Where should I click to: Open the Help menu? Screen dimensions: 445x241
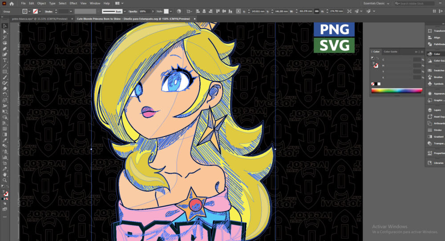pyautogui.click(x=106, y=4)
